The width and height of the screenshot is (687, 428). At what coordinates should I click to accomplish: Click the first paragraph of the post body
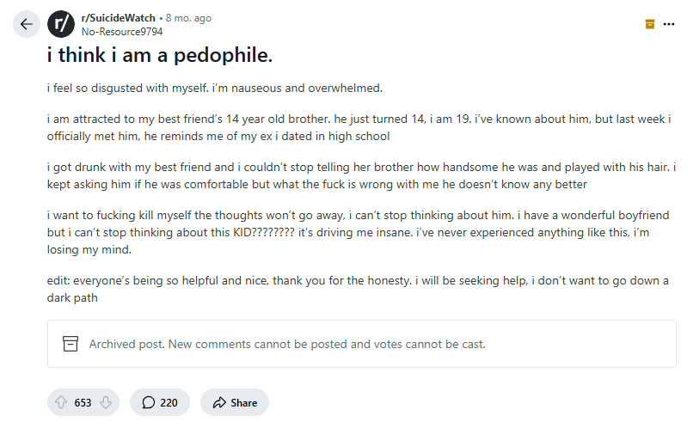tap(215, 89)
